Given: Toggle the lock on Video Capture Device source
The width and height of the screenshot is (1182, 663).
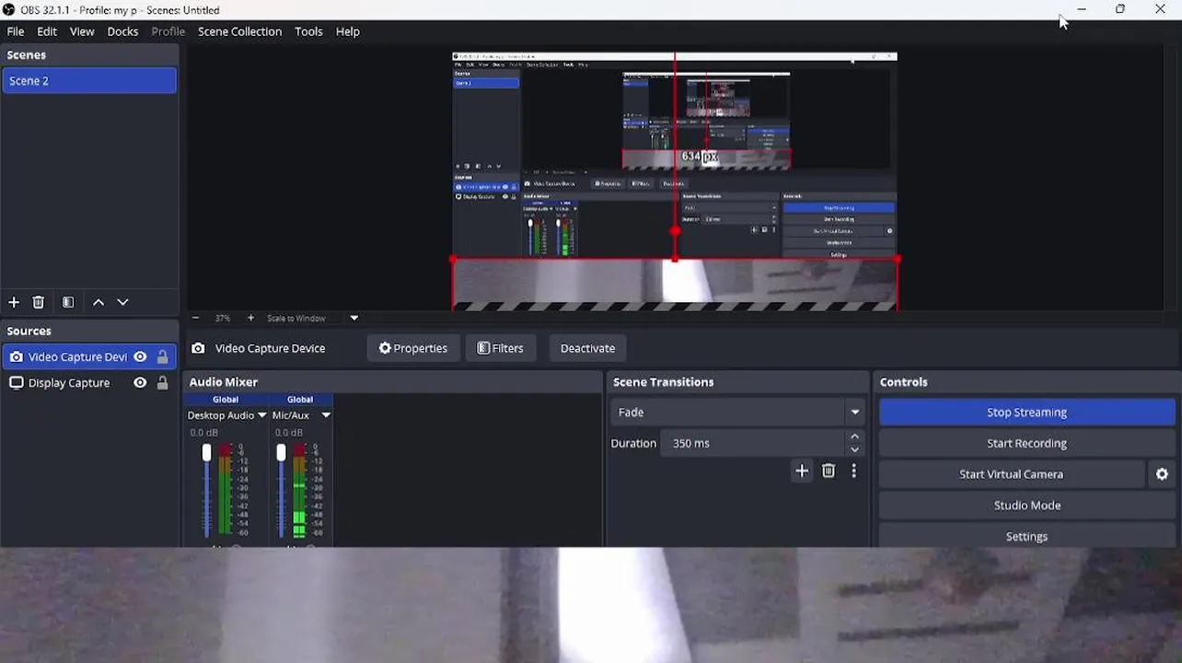Looking at the screenshot, I should pyautogui.click(x=163, y=356).
